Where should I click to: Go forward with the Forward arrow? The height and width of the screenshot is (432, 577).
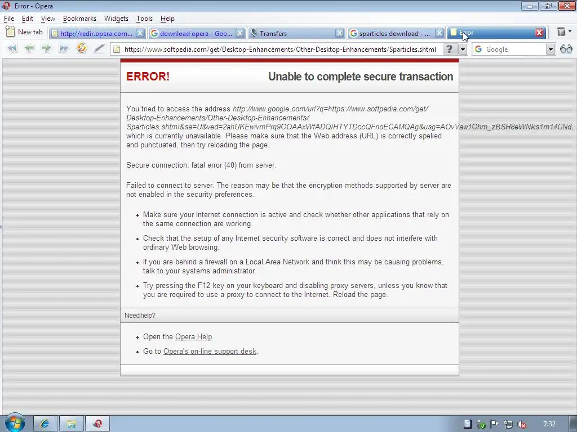click(46, 48)
